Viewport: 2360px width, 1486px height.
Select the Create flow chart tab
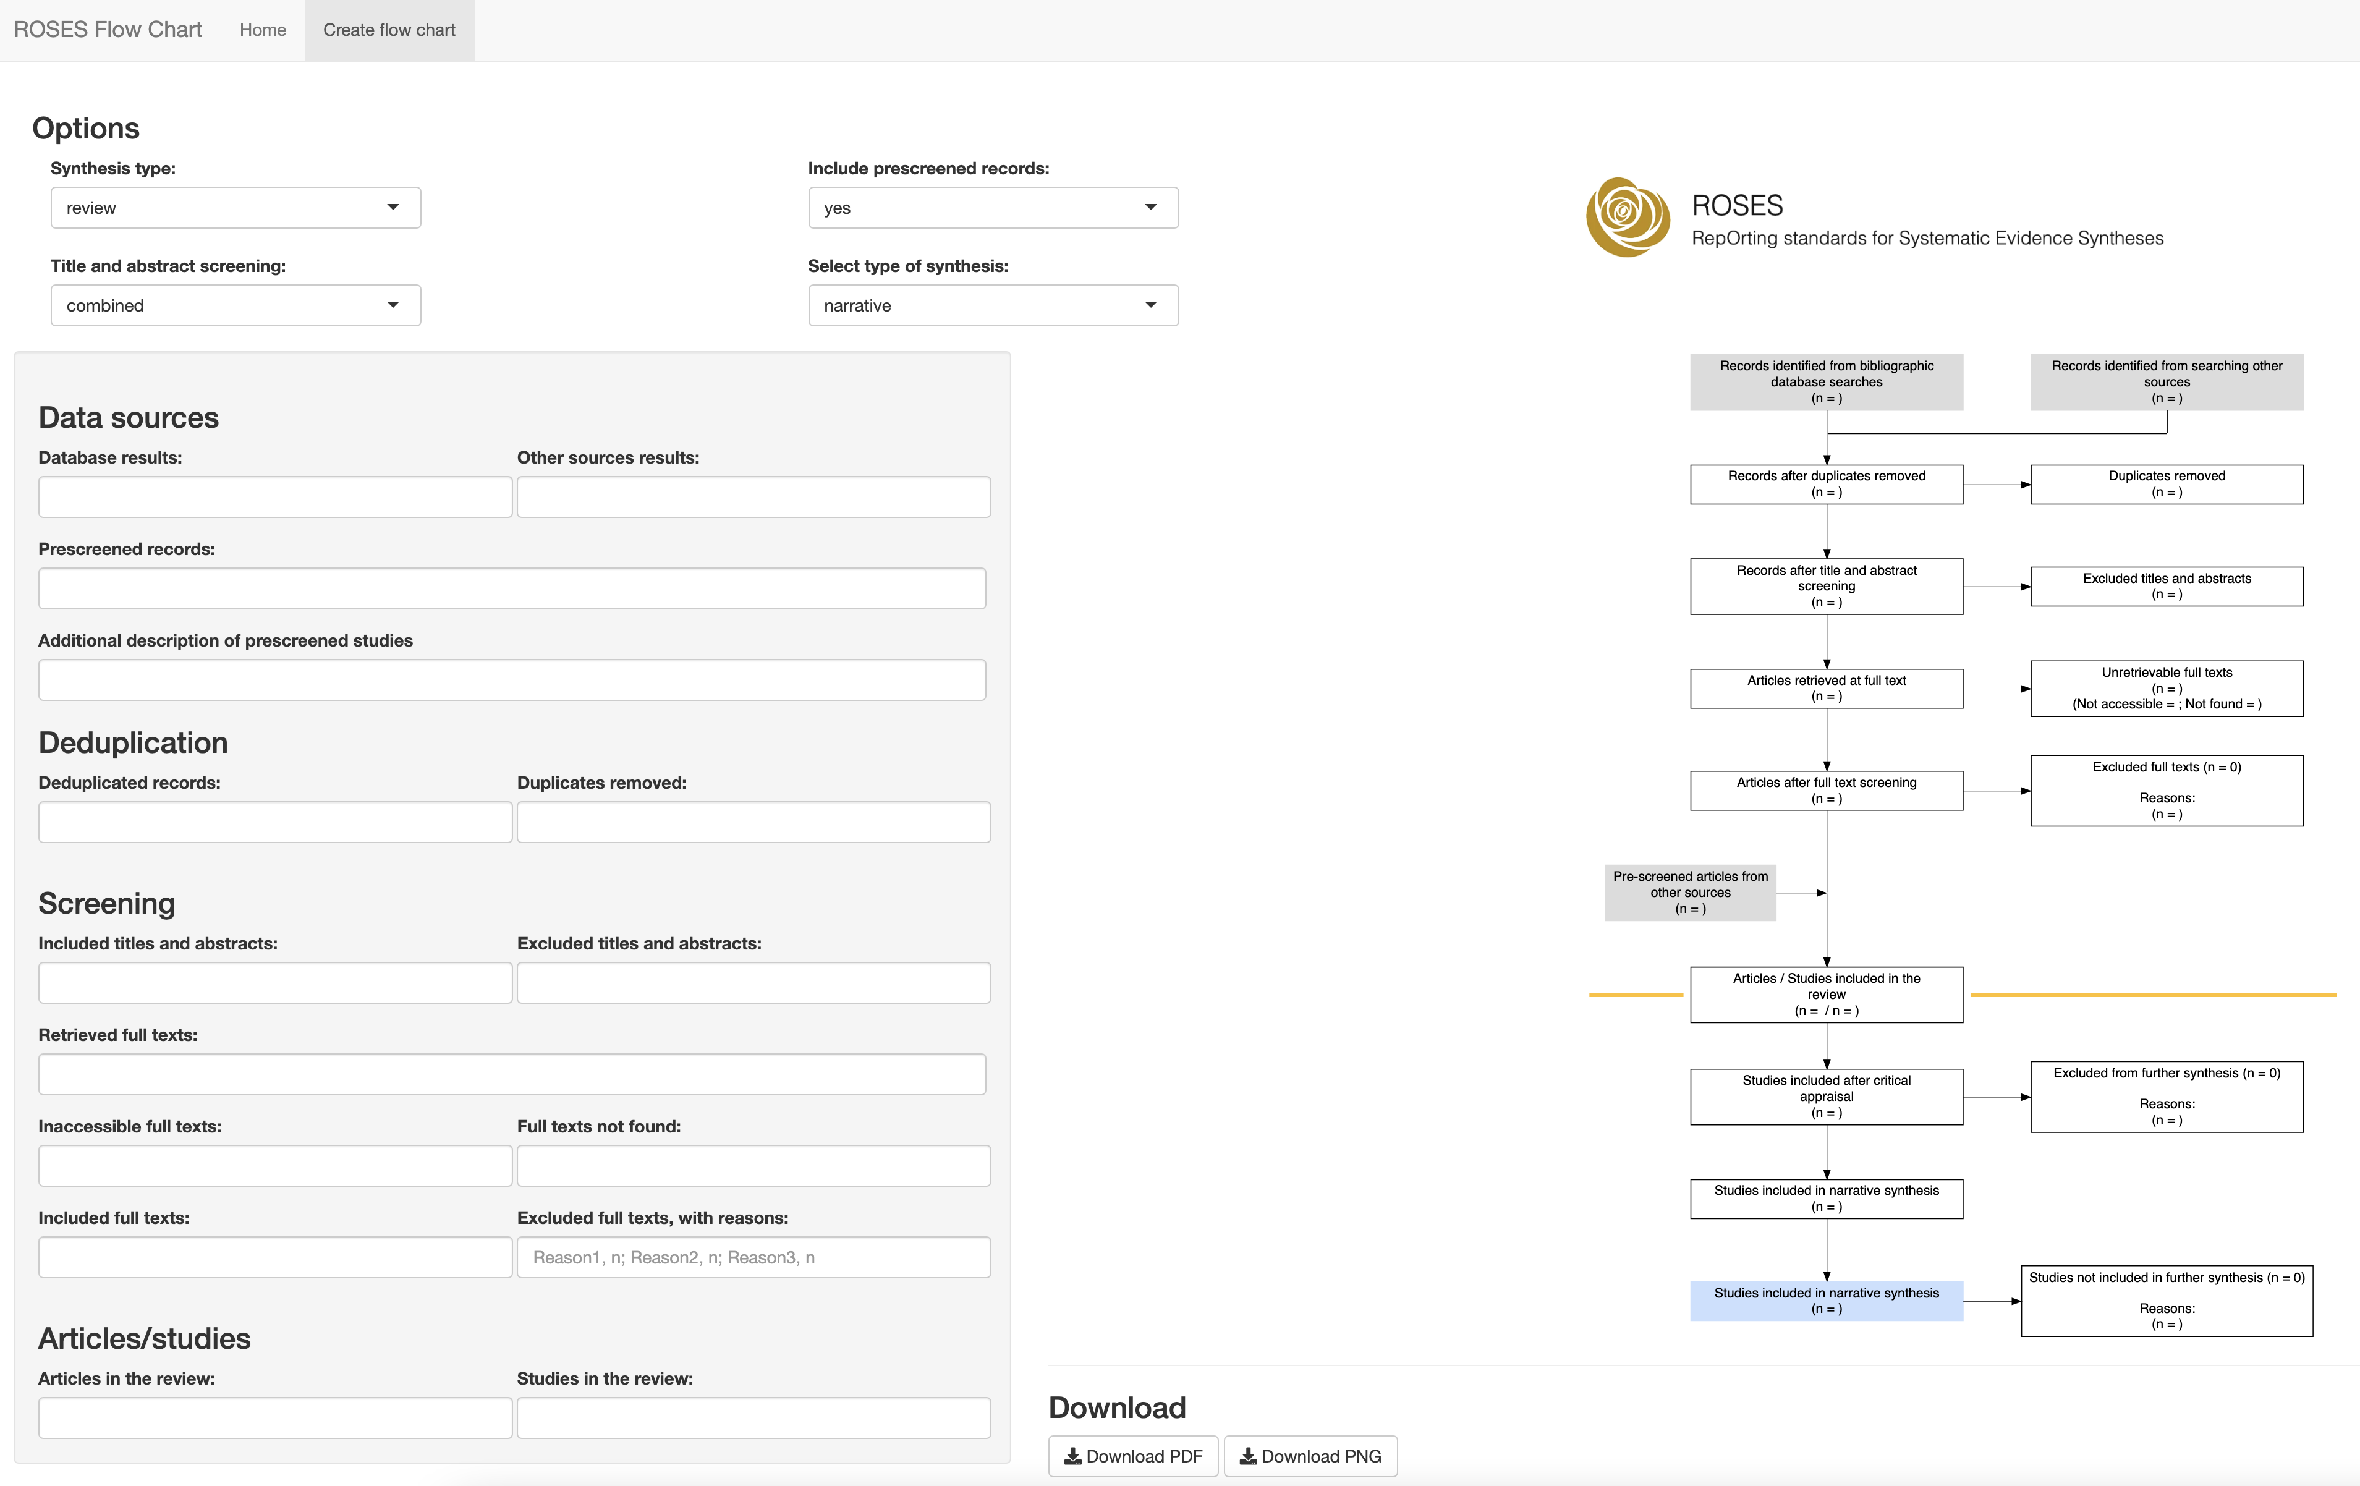click(389, 30)
